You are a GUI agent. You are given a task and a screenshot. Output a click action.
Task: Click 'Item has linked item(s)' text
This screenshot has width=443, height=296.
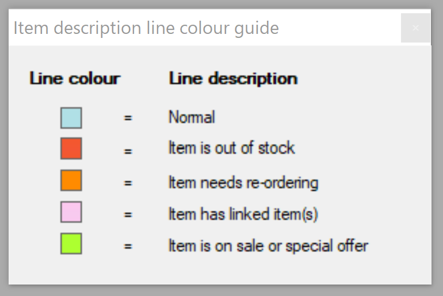coord(243,214)
